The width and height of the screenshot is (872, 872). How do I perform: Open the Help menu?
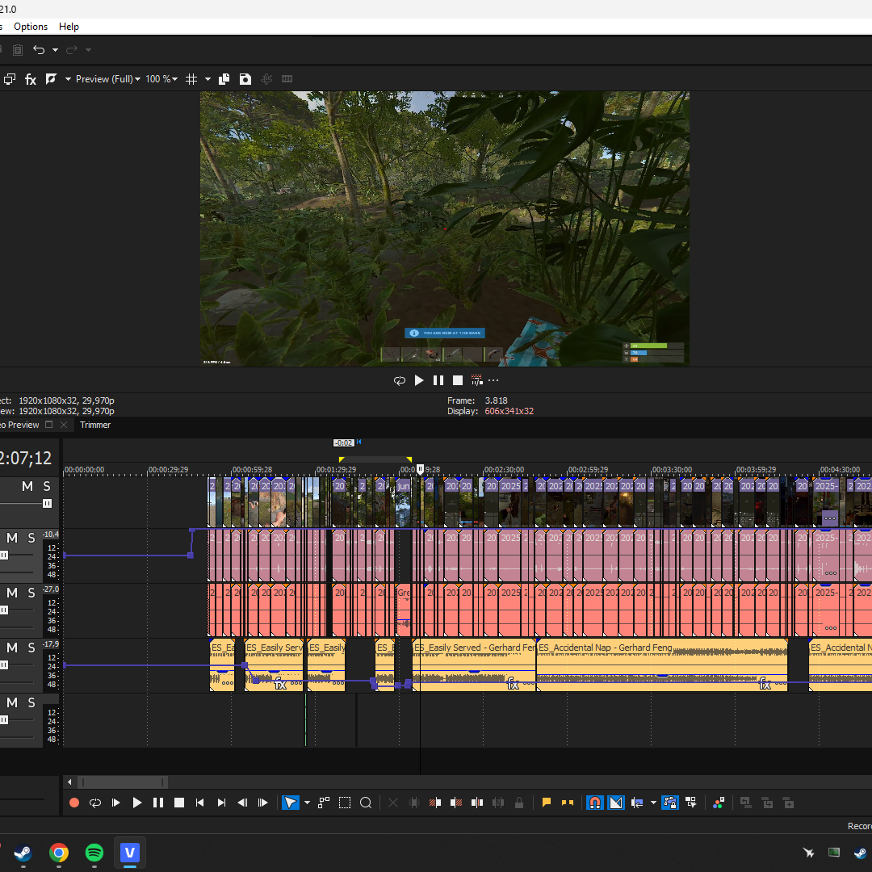point(69,27)
